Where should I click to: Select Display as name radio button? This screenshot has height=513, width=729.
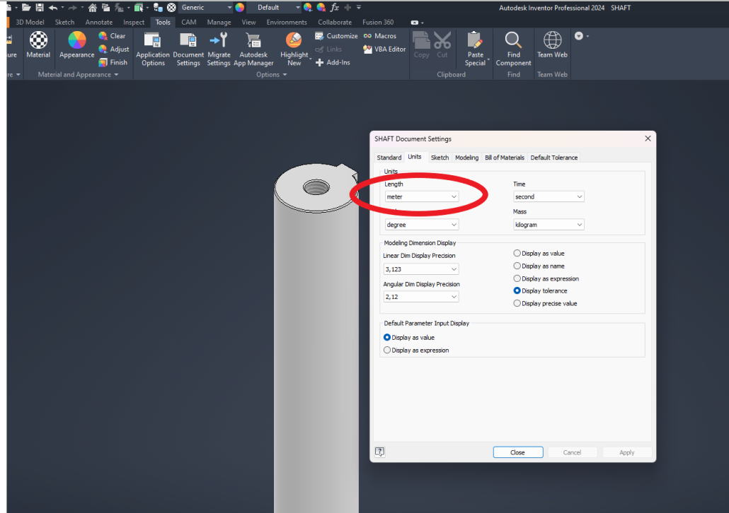(517, 266)
